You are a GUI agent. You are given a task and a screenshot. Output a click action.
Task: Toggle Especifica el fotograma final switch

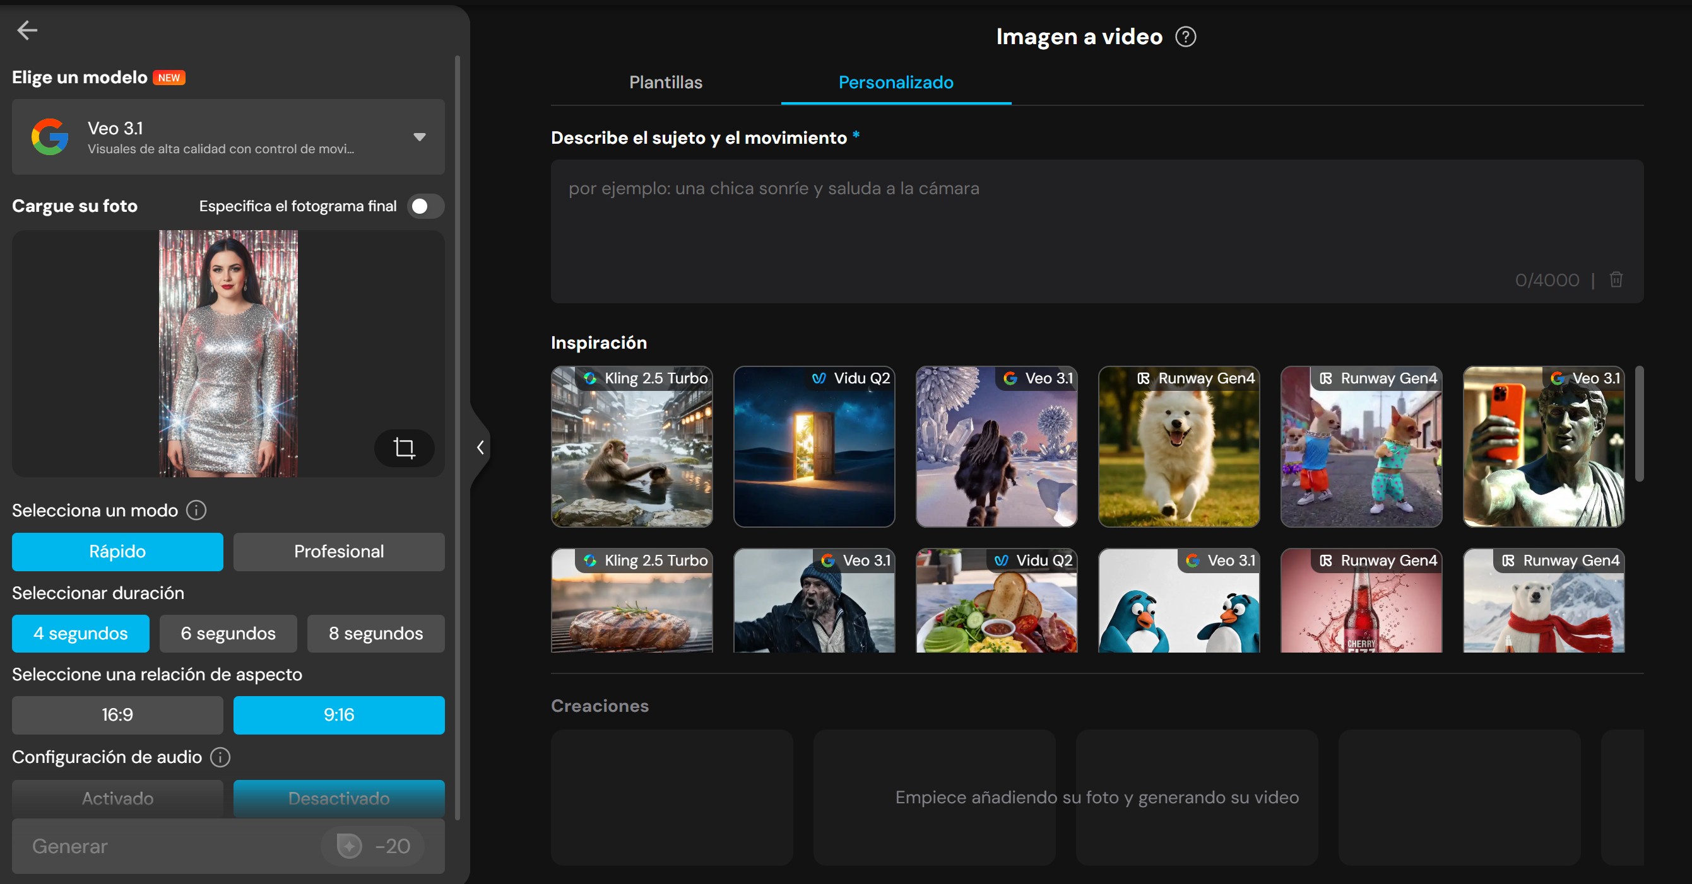pos(425,206)
